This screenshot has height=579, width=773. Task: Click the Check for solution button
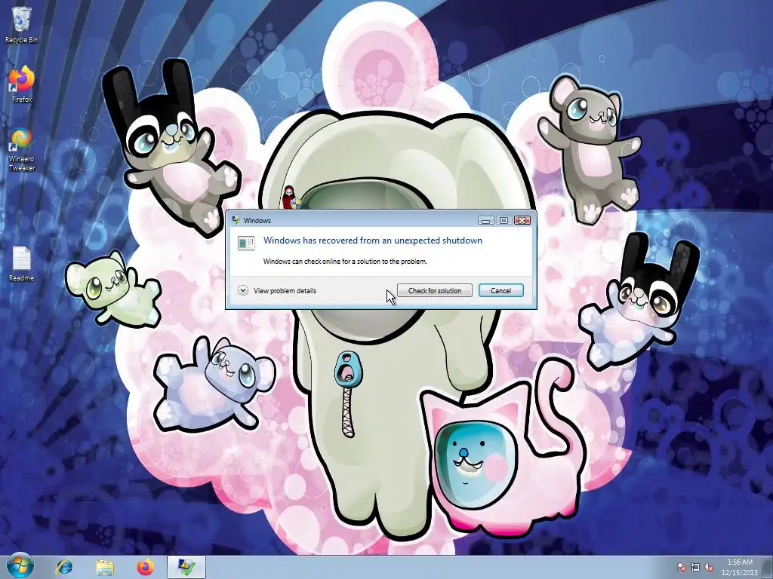(x=434, y=290)
